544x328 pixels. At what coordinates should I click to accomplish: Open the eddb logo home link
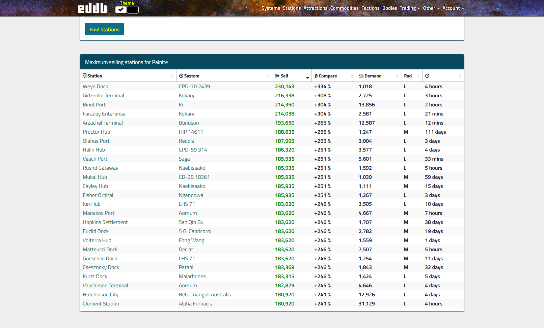click(92, 8)
